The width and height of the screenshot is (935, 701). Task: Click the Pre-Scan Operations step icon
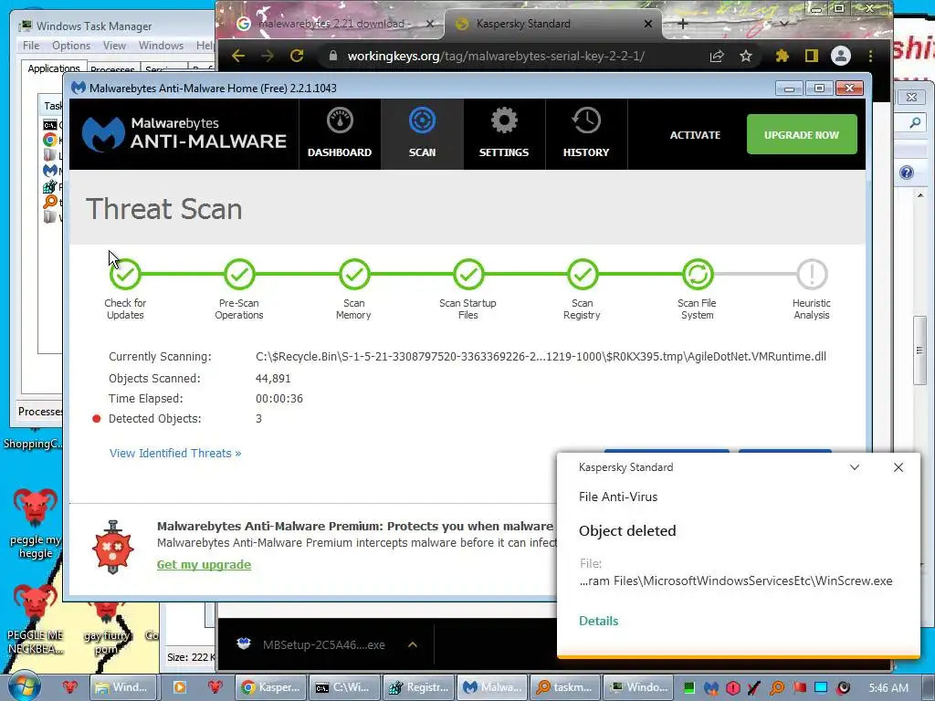(239, 274)
